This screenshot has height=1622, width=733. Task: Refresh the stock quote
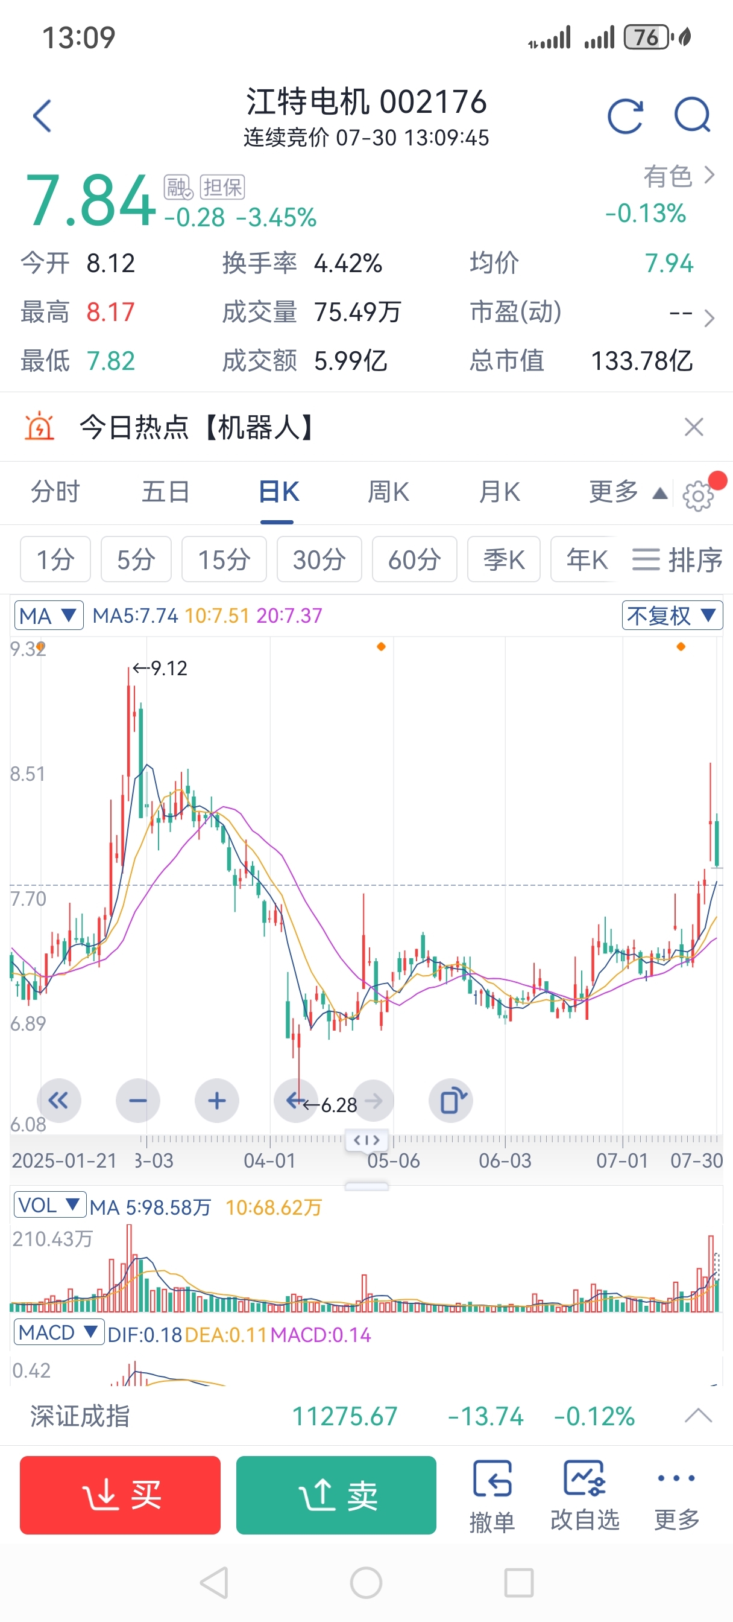coord(624,116)
